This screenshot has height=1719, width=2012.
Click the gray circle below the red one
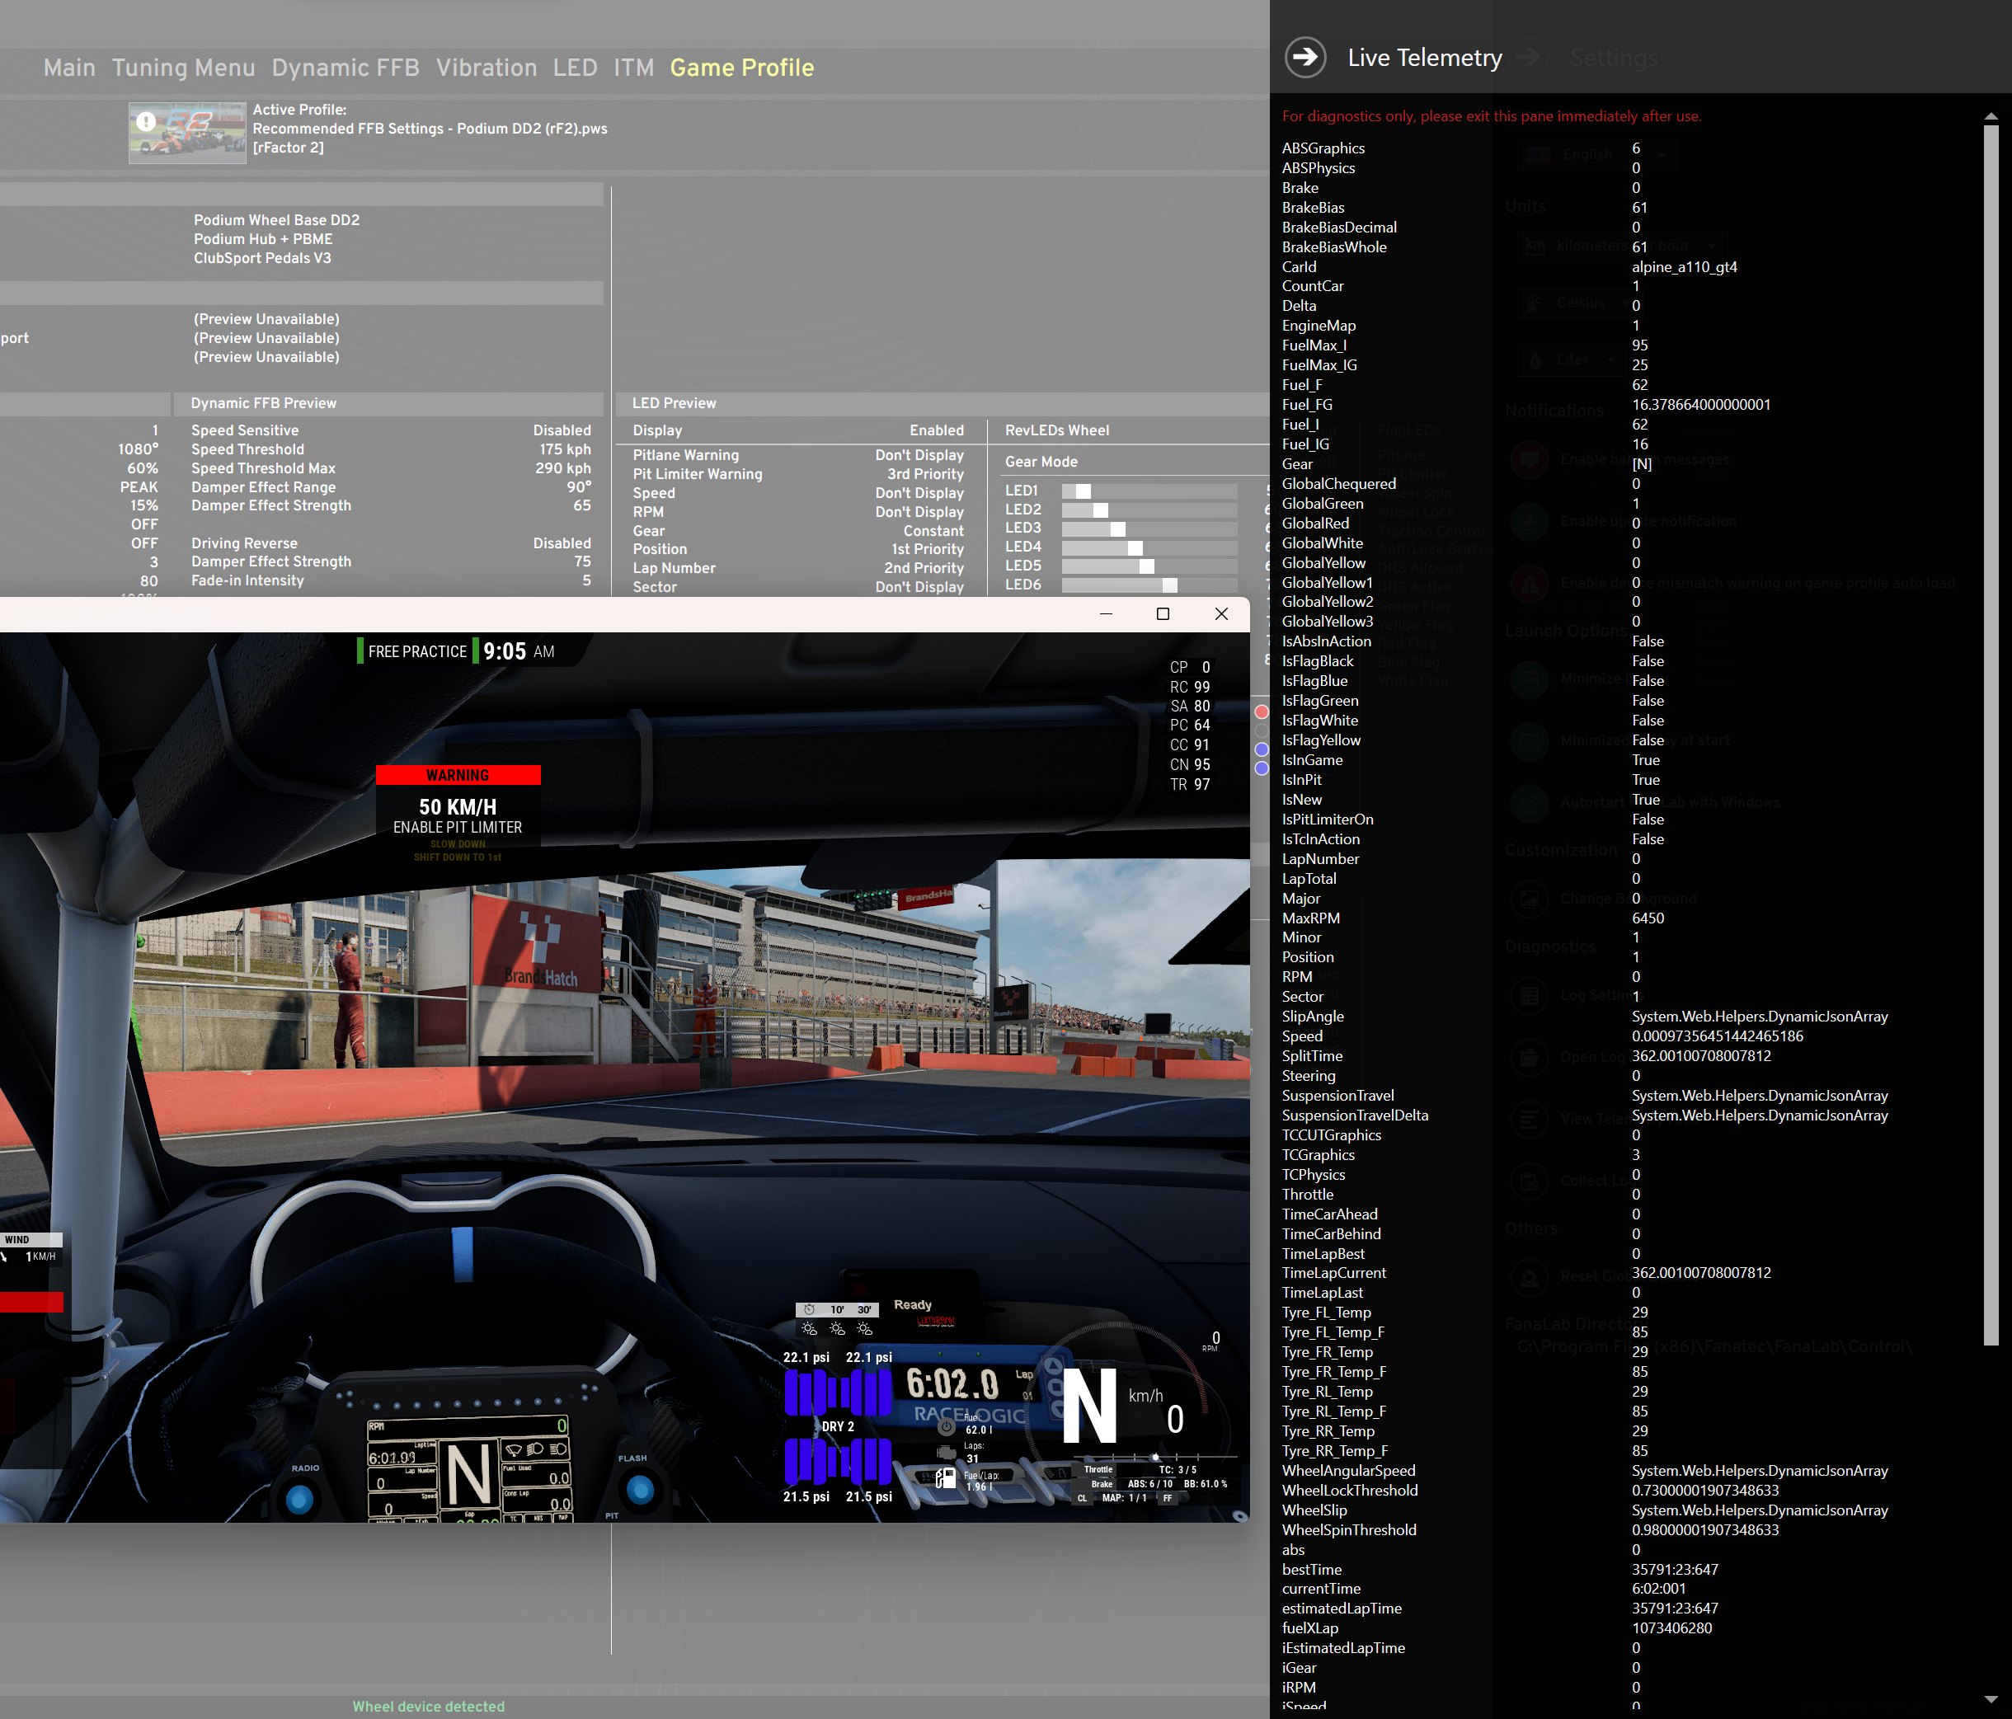(1262, 731)
